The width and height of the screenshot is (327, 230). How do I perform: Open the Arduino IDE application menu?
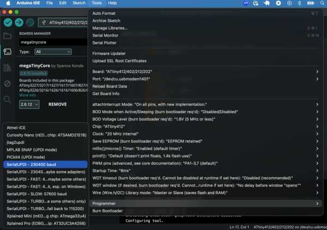pyautogui.click(x=28, y=3)
